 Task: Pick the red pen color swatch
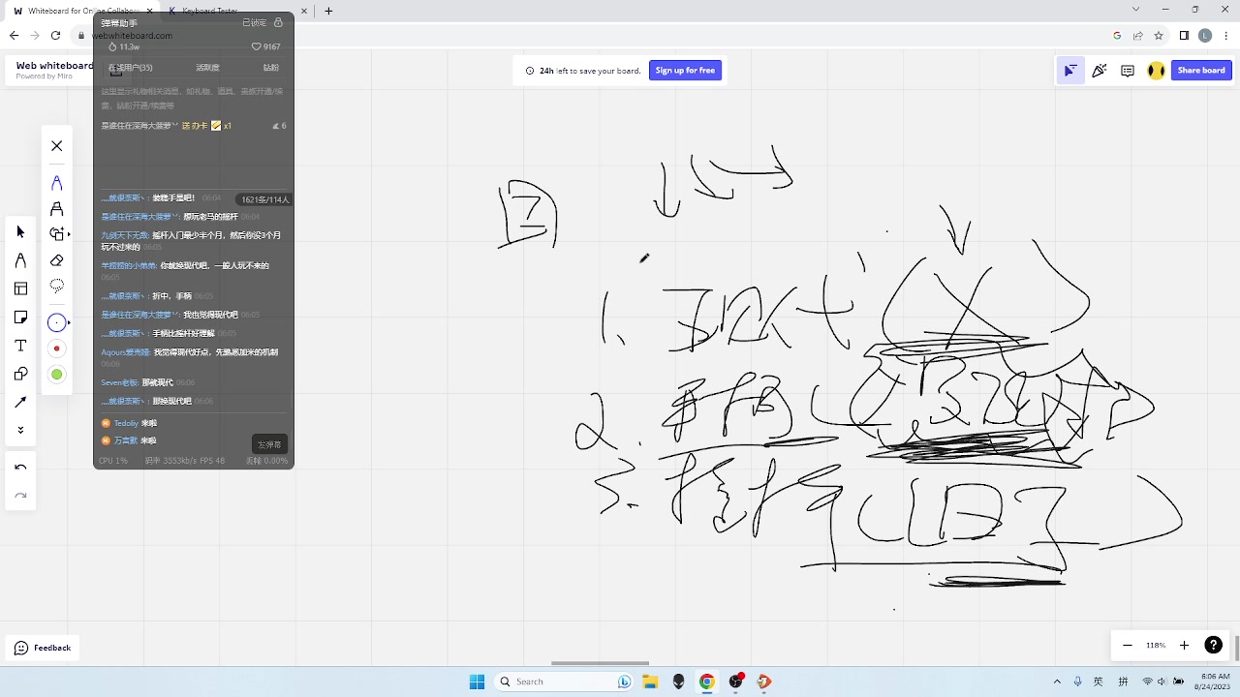point(57,348)
